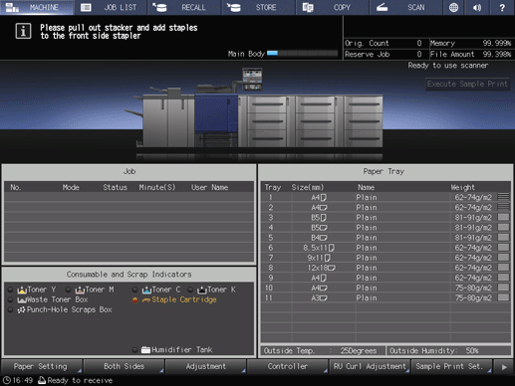Switch to the JOB LIST tab
This screenshot has width=515, height=386.
click(x=111, y=7)
